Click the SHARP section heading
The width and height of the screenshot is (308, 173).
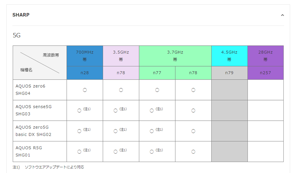click(x=21, y=15)
